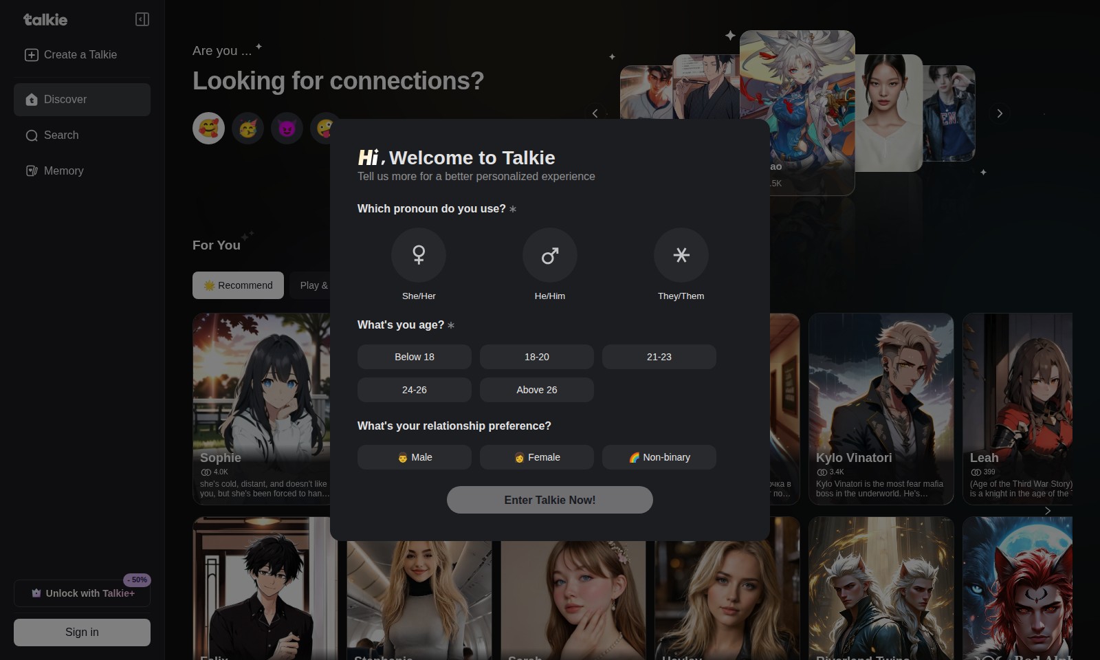Select the 18-20 age option
The width and height of the screenshot is (1100, 660).
tap(537, 357)
